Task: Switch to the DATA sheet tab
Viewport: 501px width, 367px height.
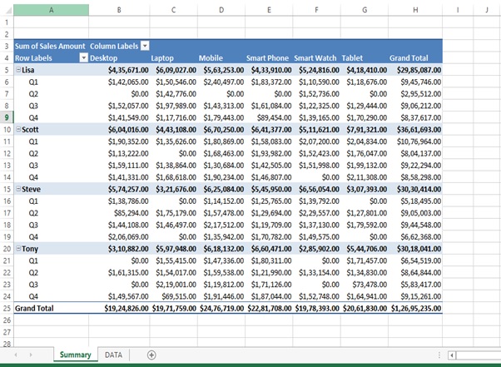Action: point(112,355)
